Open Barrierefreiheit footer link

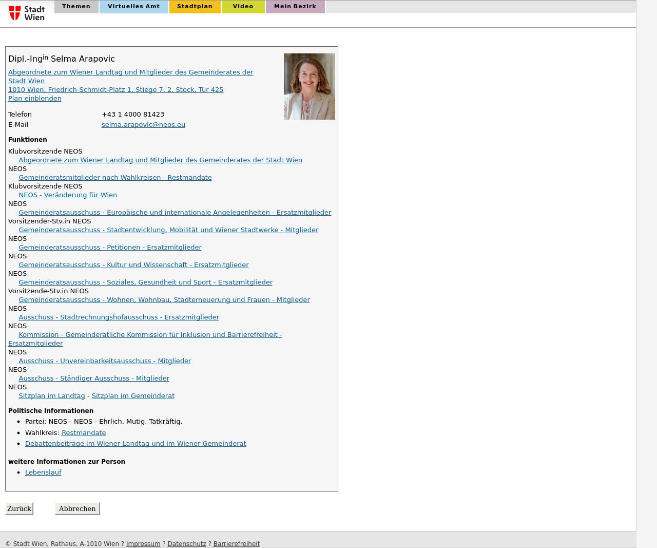click(236, 543)
